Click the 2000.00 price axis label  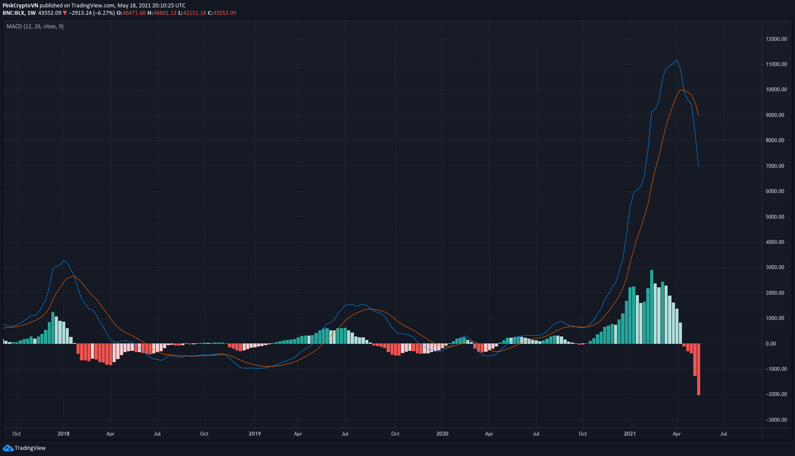(x=775, y=293)
